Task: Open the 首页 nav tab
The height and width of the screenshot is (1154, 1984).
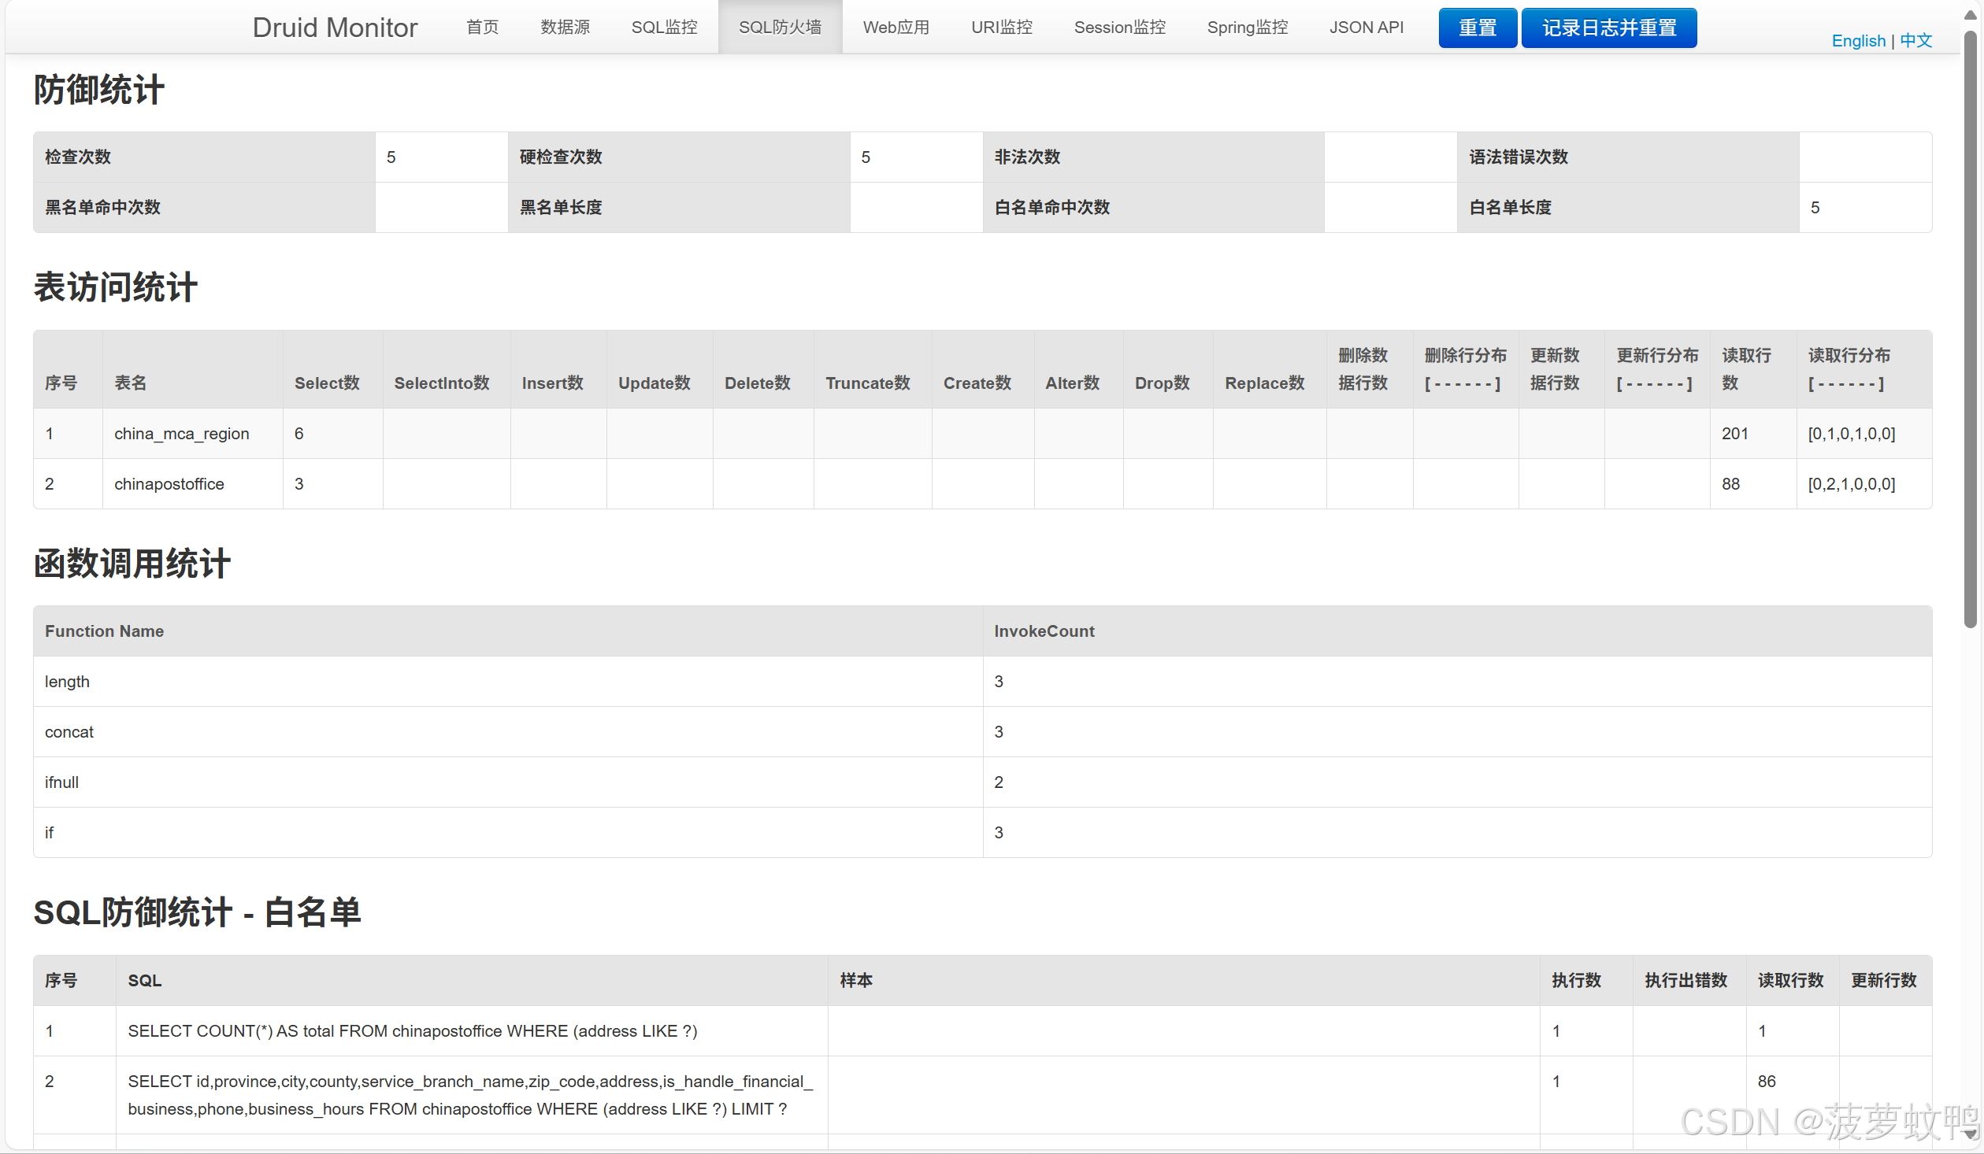Action: [x=482, y=28]
